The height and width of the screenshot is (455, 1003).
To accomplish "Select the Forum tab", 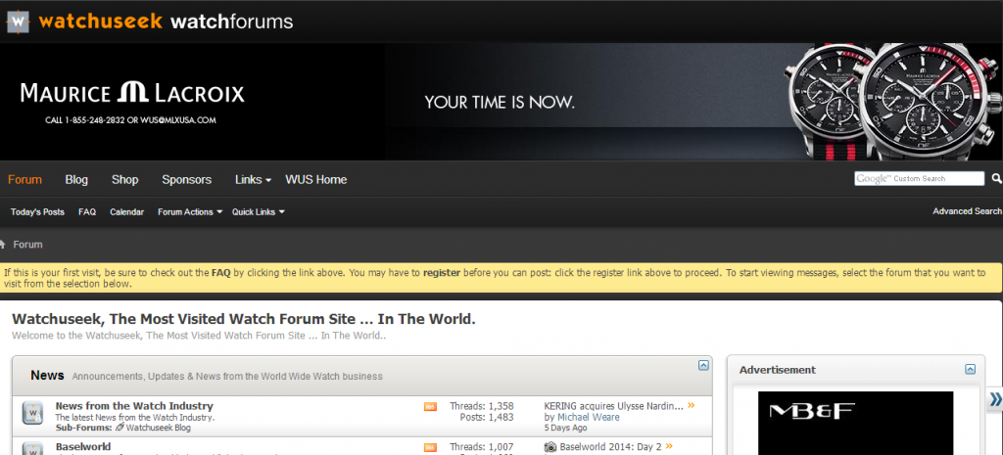I will [24, 180].
